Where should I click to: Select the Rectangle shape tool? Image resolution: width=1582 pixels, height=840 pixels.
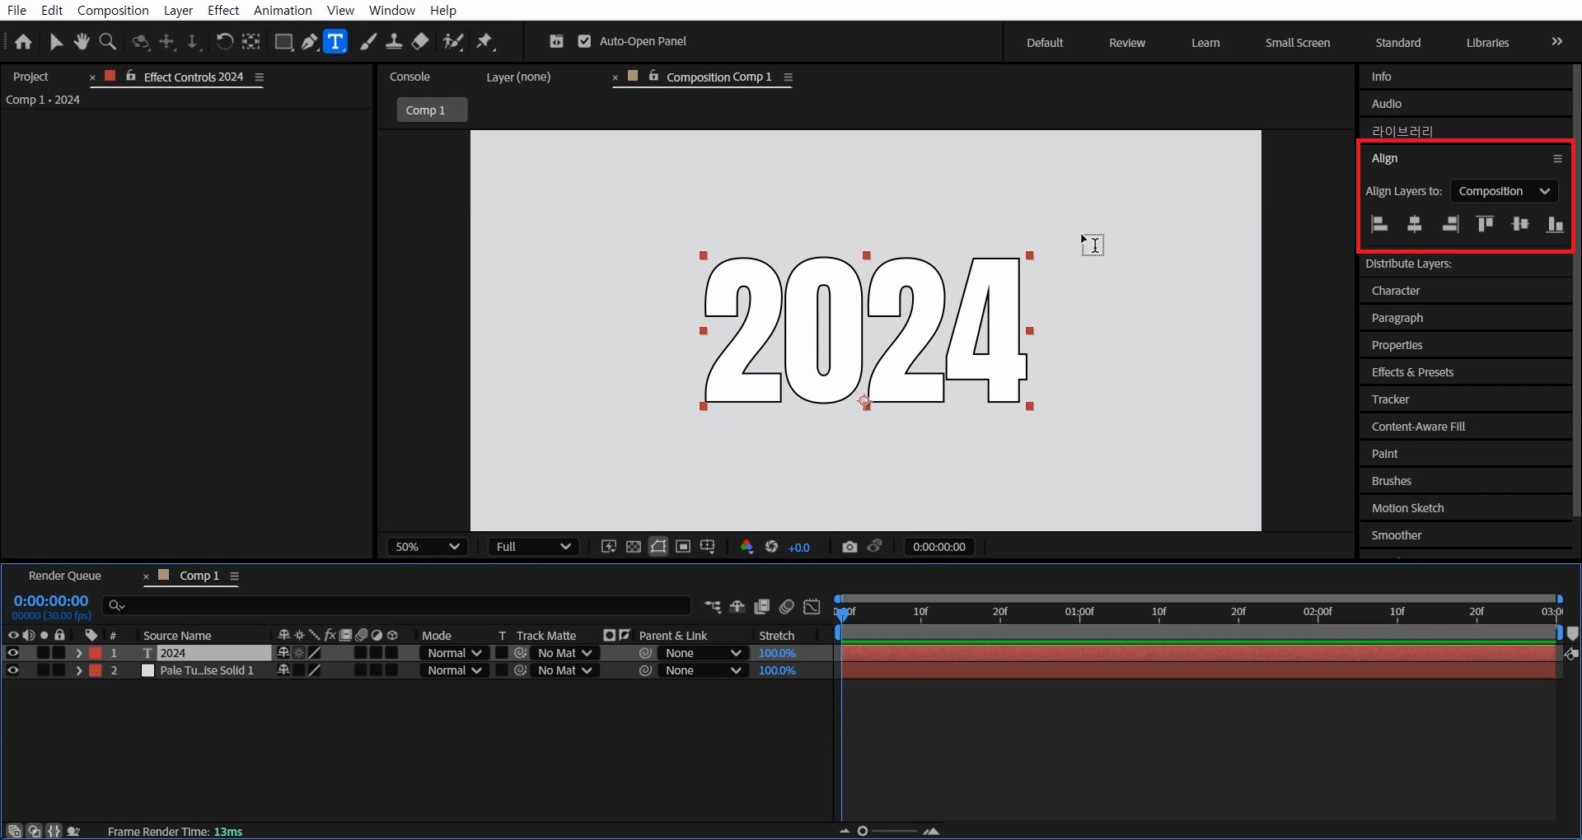pos(283,42)
